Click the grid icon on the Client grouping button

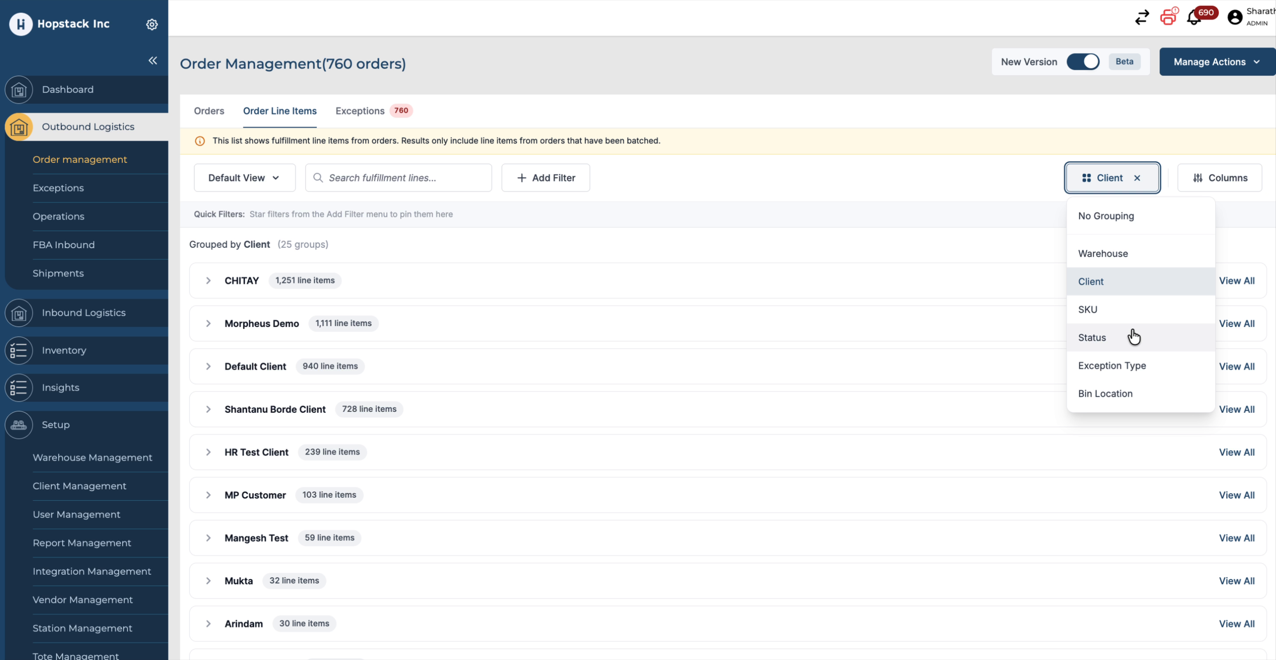1086,178
